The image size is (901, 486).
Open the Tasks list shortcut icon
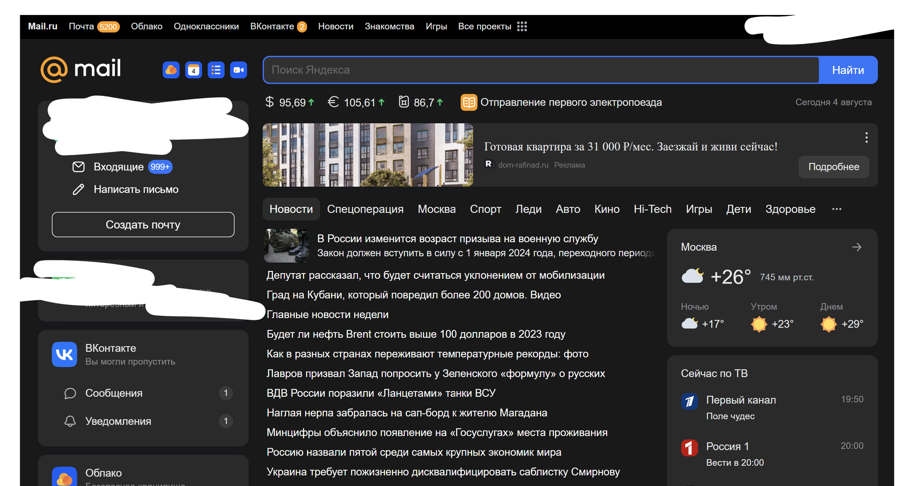point(216,70)
